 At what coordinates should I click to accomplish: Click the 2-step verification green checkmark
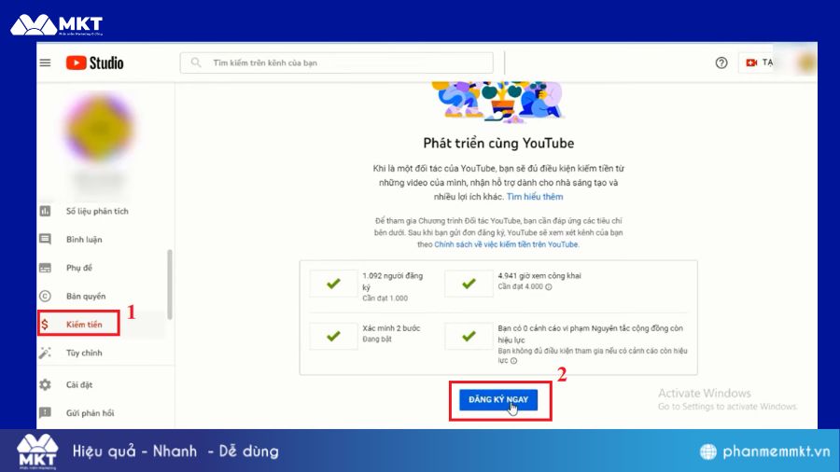click(332, 335)
